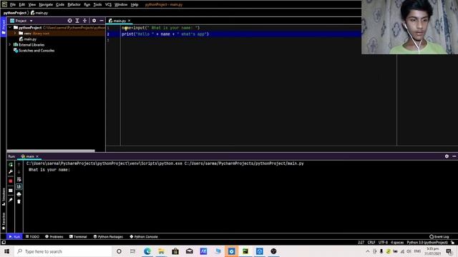
Task: Open the File menu
Action: coord(13,5)
